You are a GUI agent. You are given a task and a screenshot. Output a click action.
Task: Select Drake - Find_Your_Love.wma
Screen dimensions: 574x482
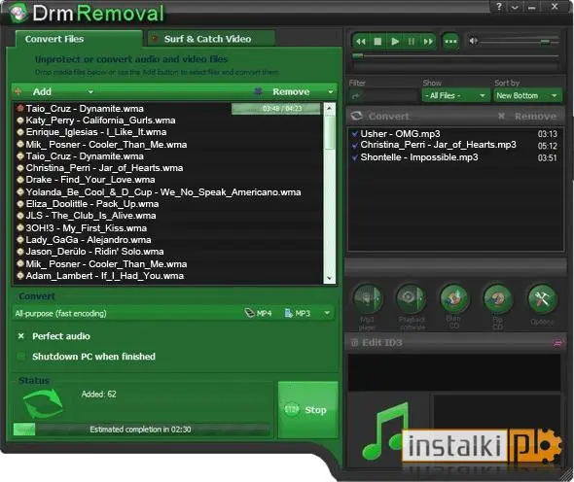[x=90, y=180]
